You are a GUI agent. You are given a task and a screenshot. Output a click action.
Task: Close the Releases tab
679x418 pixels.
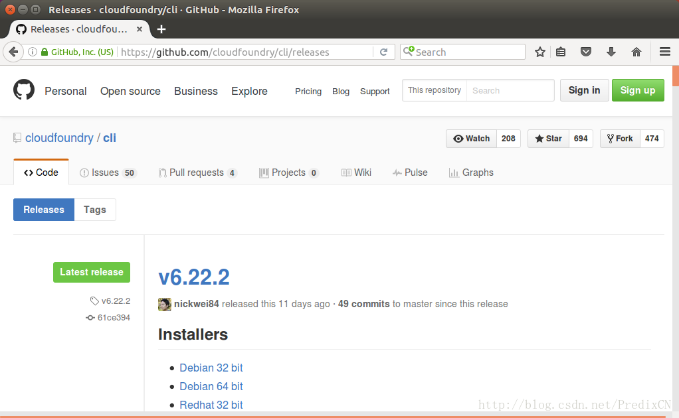140,29
